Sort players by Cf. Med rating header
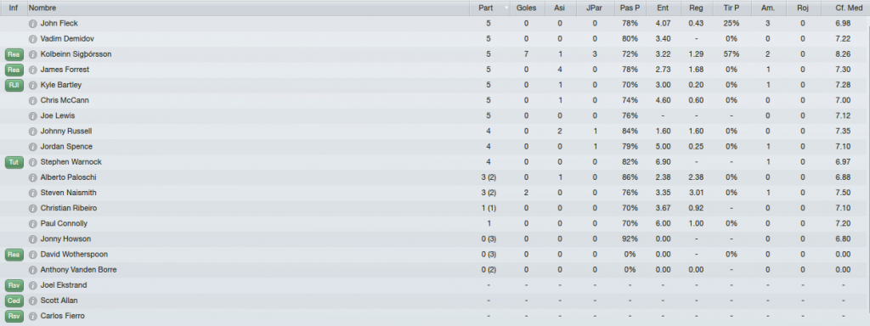The image size is (870, 326). click(849, 8)
